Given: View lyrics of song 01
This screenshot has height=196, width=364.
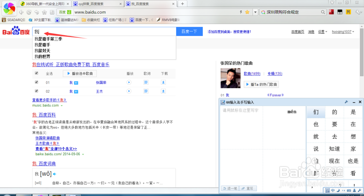Looking at the screenshot, I should click(x=146, y=82).
